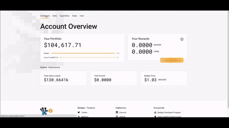229x128 pixels.
Task: Click the Global Statistics label
Action: (50, 67)
